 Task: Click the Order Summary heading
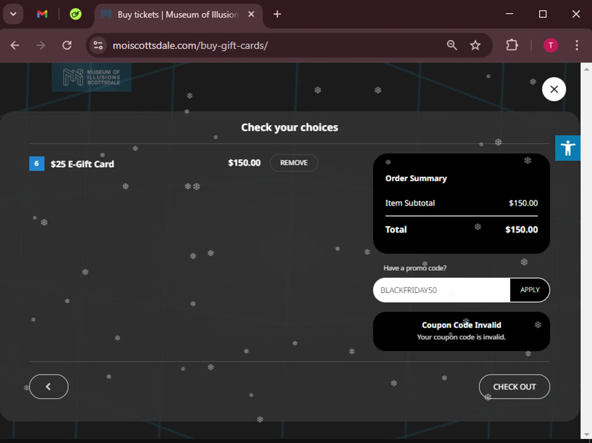coord(416,178)
